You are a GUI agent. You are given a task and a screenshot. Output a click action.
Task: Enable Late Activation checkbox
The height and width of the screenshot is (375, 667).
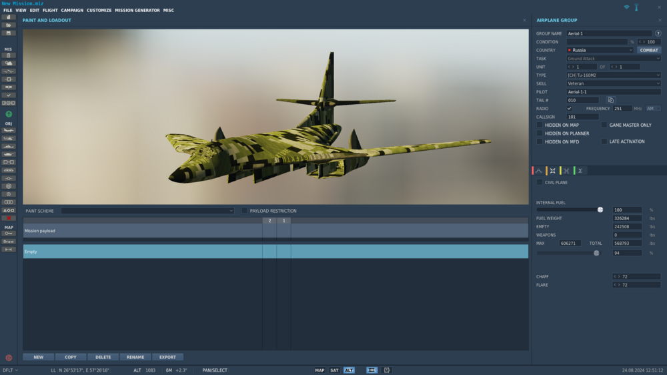tap(604, 141)
